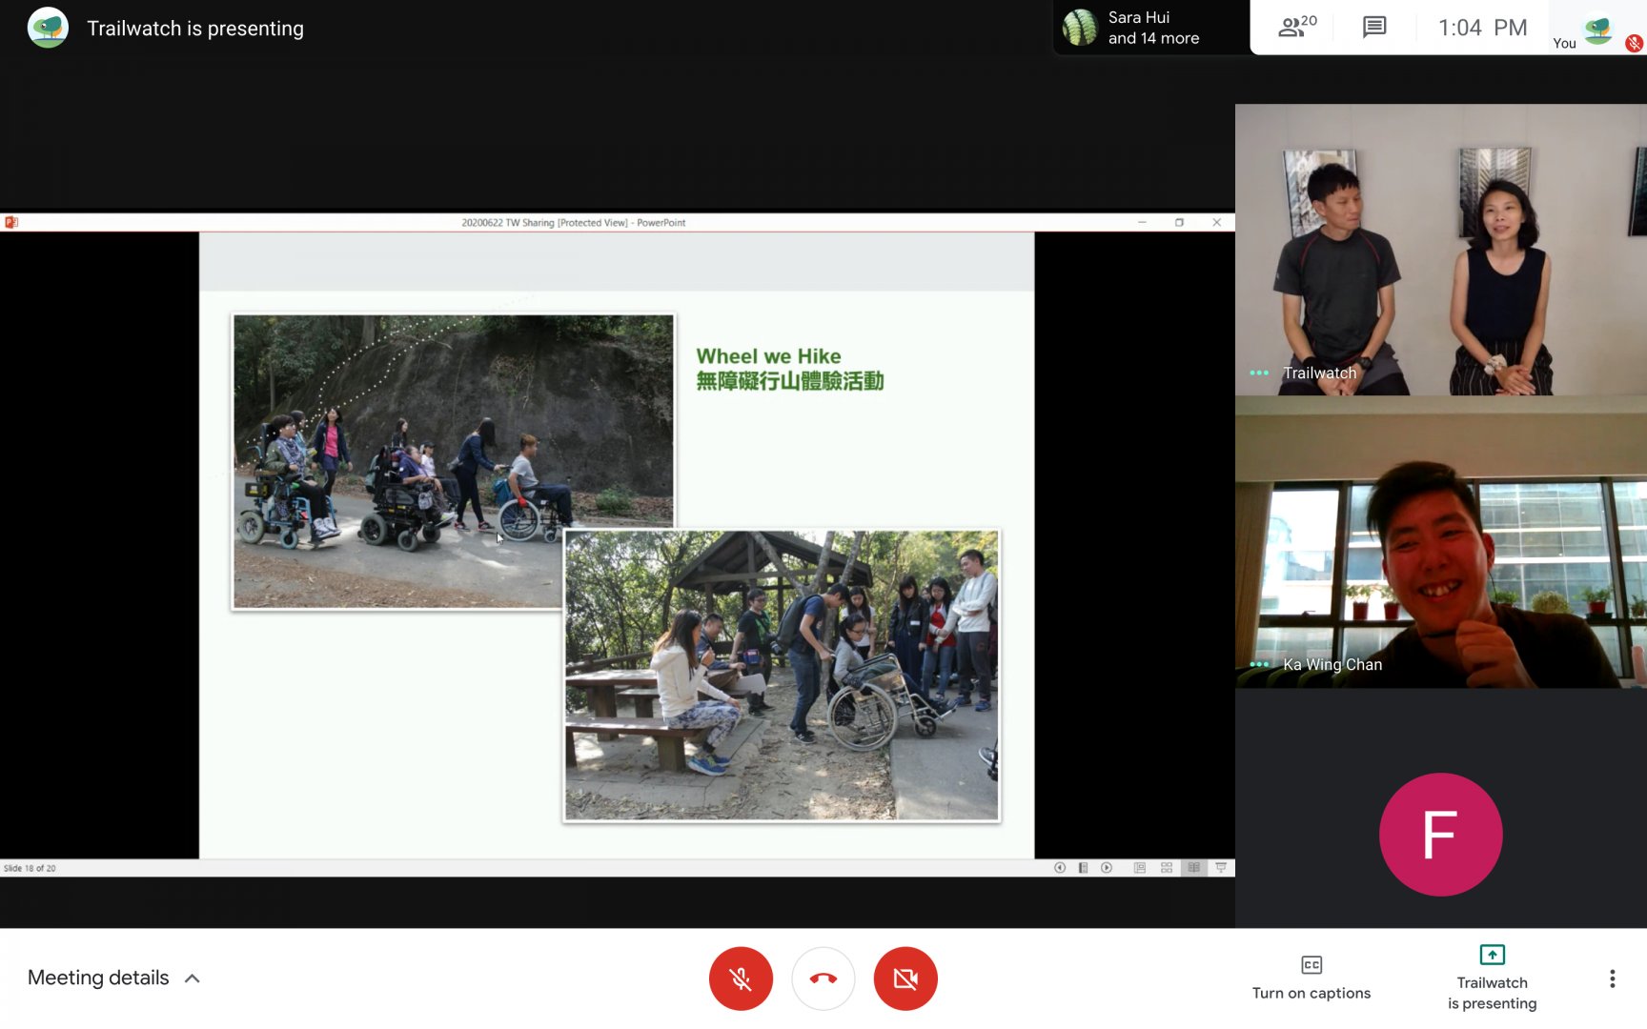Turn the camera back on

[905, 979]
